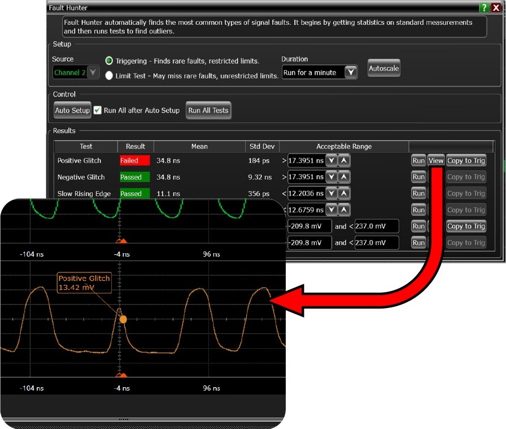Start Run All Tests
506x429 pixels.
pos(208,110)
